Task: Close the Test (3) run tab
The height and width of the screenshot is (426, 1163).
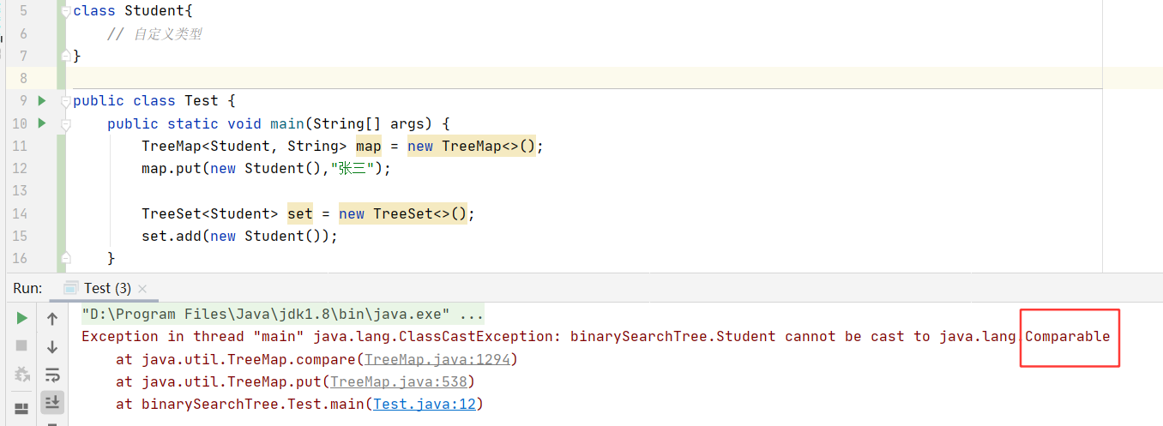Action: [142, 289]
